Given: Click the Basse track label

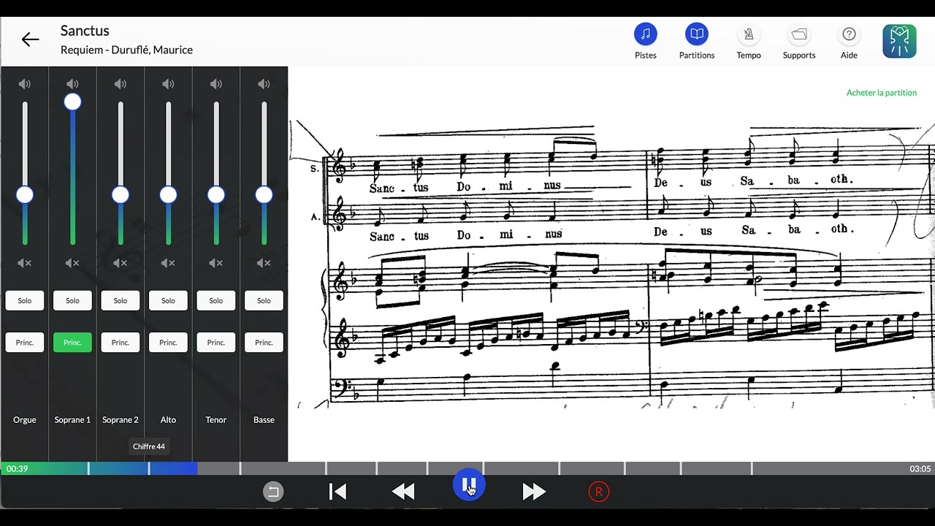Looking at the screenshot, I should click(264, 420).
